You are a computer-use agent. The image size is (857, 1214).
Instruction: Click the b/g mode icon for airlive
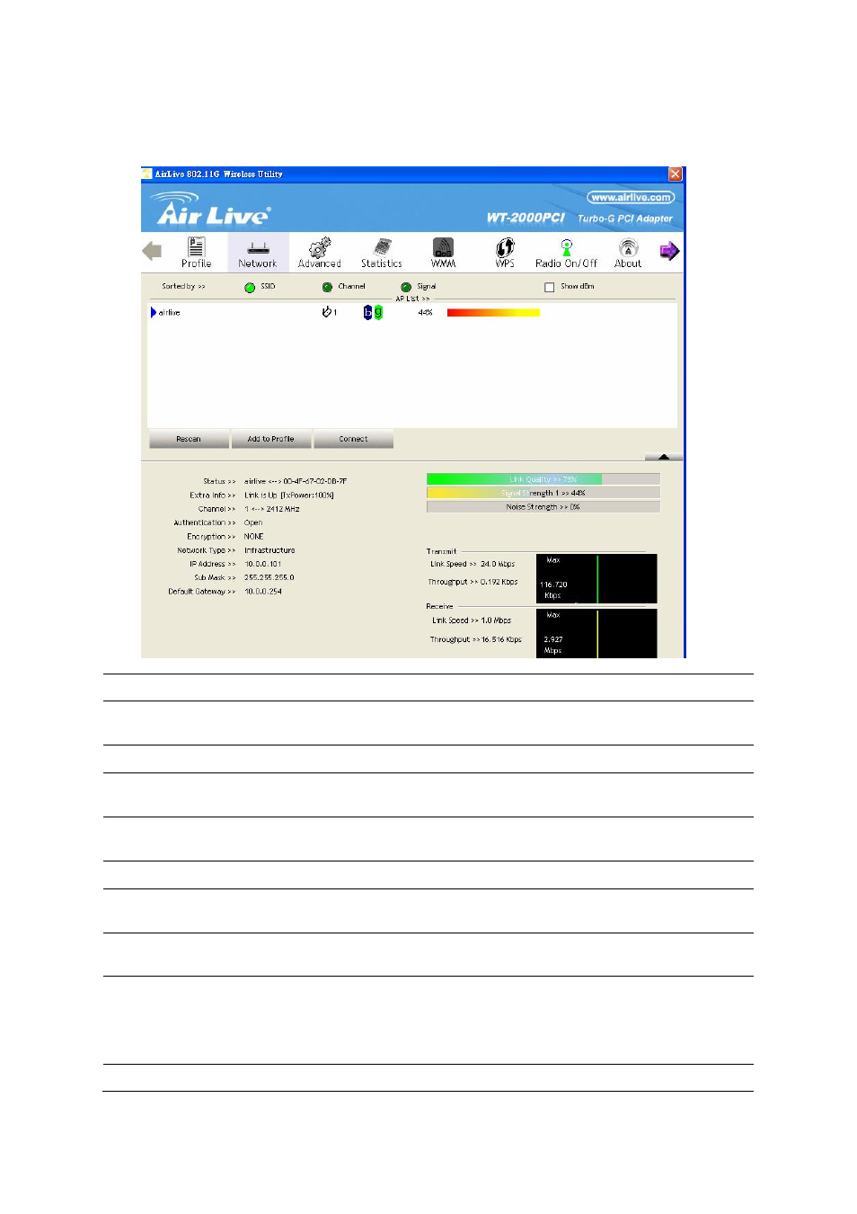click(373, 312)
